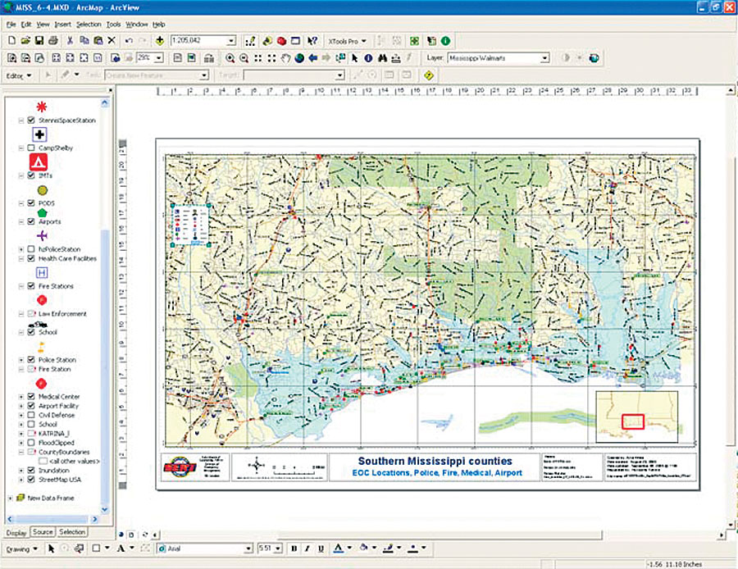
Task: Switch to the Source tab
Action: coord(43,532)
